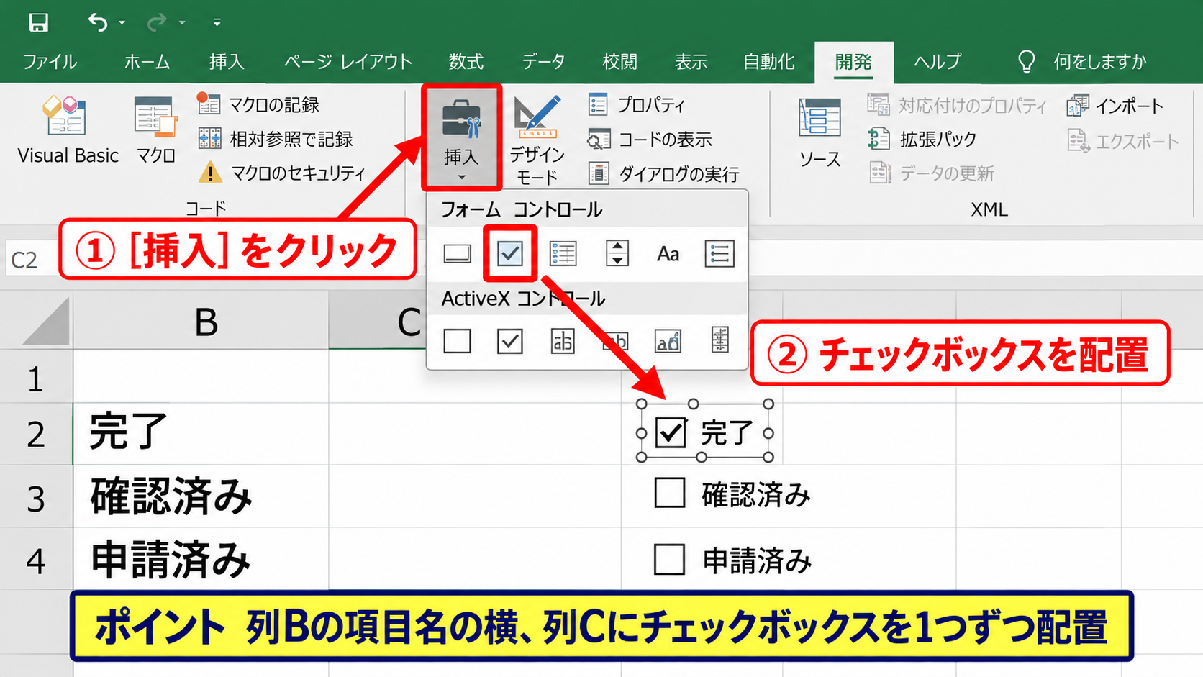Click the 挿入 toolbox controls button
Screen dimensions: 1203x677
[x=461, y=138]
